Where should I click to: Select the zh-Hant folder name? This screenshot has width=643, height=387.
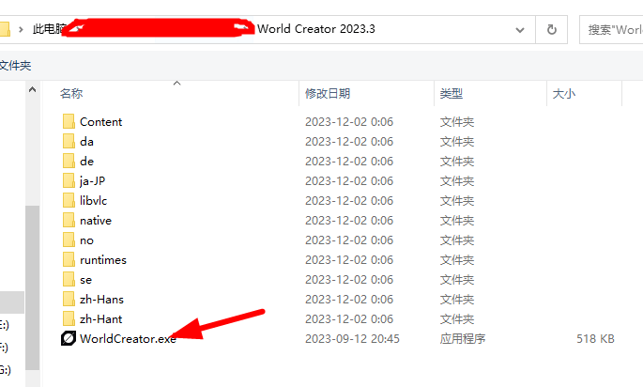tap(100, 318)
